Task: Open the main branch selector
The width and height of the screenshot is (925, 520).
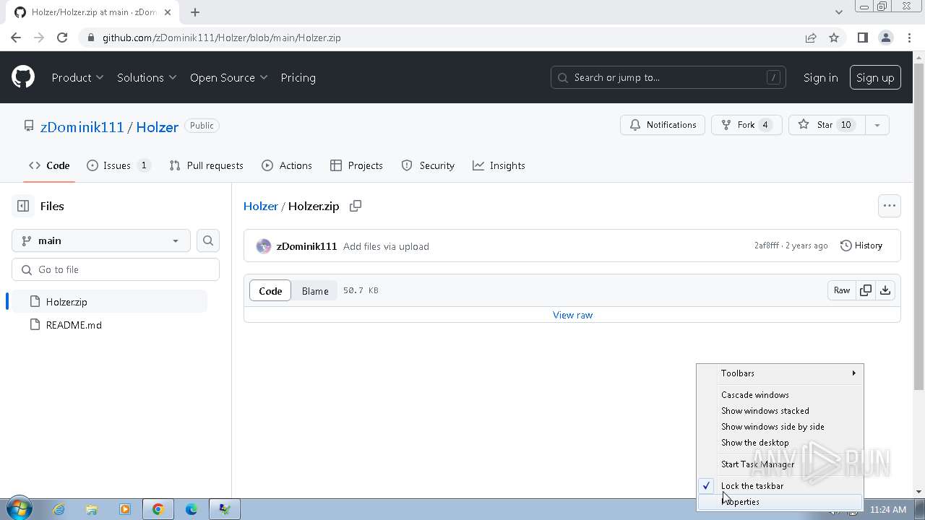Action: click(x=101, y=240)
